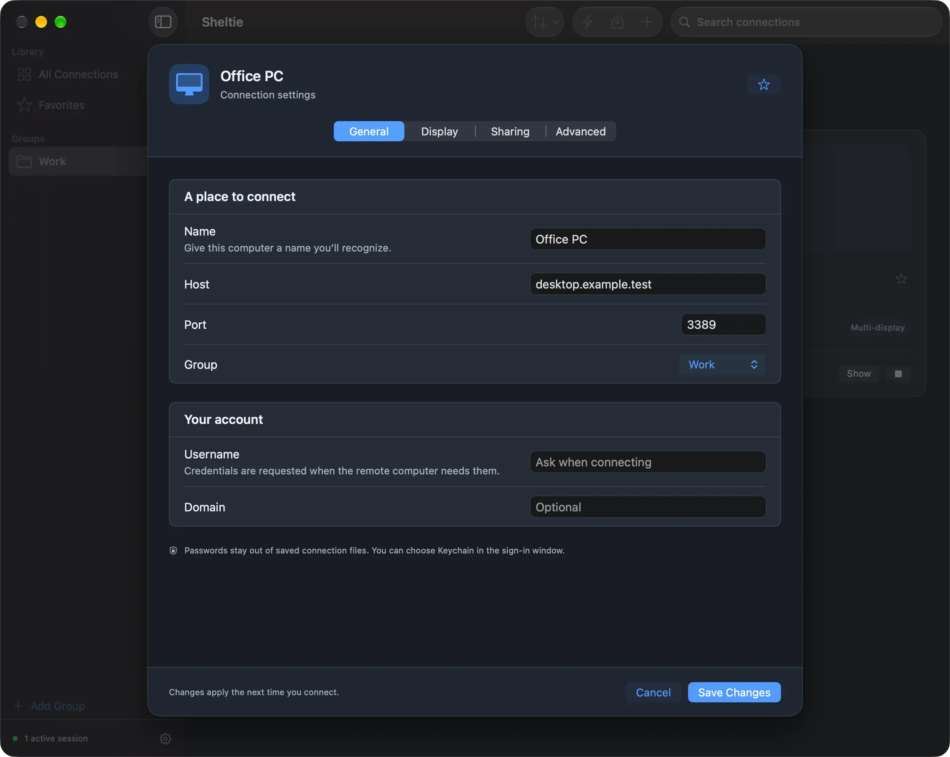Screen dimensions: 950x757
Task: Switch to the Advanced tab
Action: [x=581, y=131]
